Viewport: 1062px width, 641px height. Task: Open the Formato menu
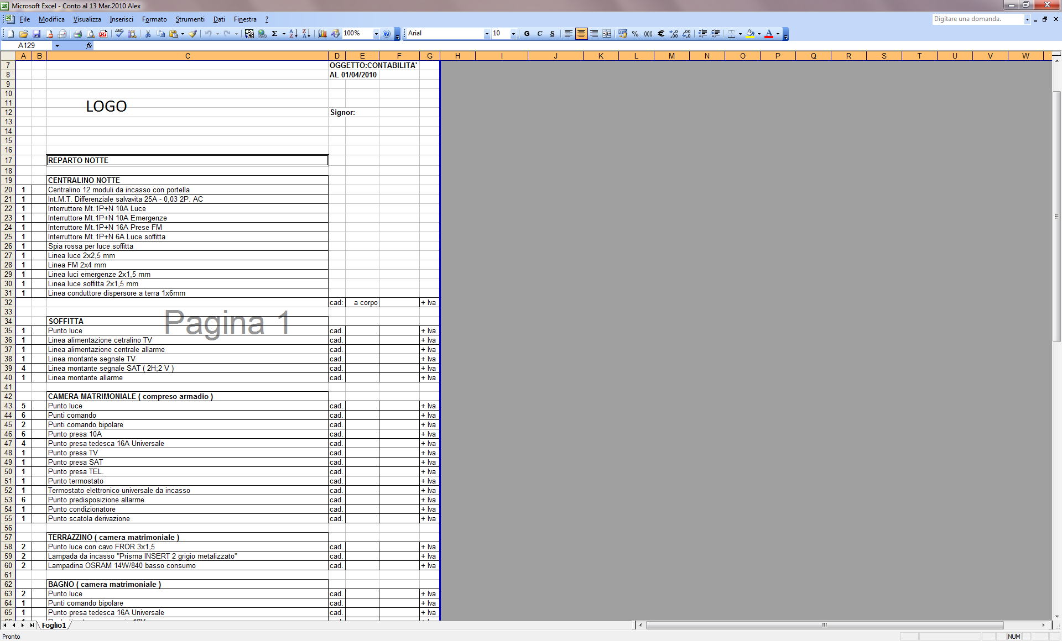coord(154,19)
